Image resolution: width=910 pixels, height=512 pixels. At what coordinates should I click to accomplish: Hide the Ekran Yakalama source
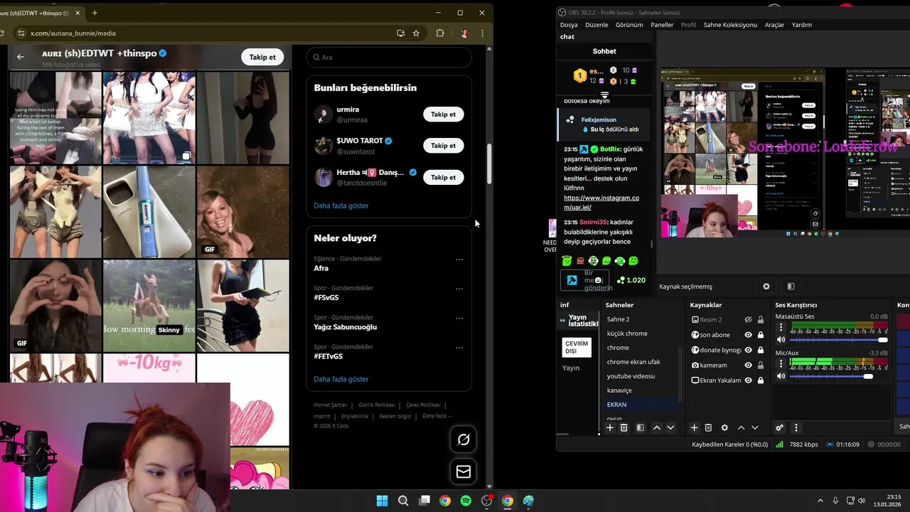pos(748,380)
